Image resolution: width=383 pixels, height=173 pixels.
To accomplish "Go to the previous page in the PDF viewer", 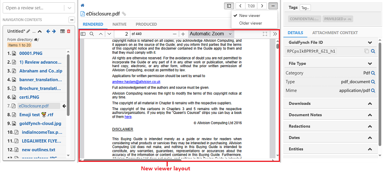I will tap(101, 34).
